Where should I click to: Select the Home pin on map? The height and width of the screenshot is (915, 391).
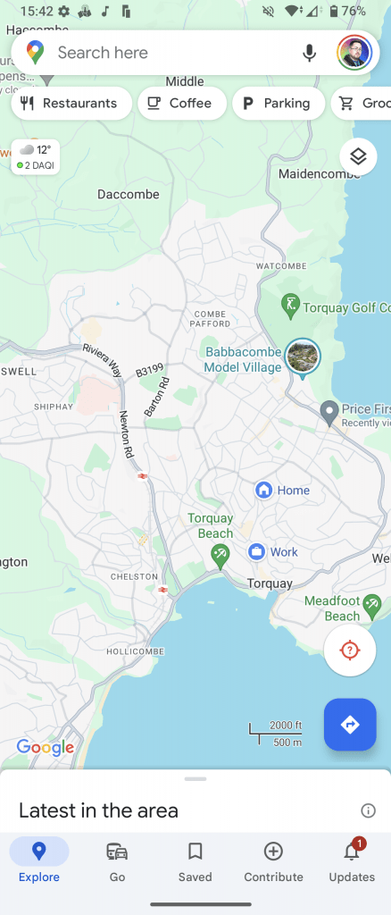(x=264, y=491)
